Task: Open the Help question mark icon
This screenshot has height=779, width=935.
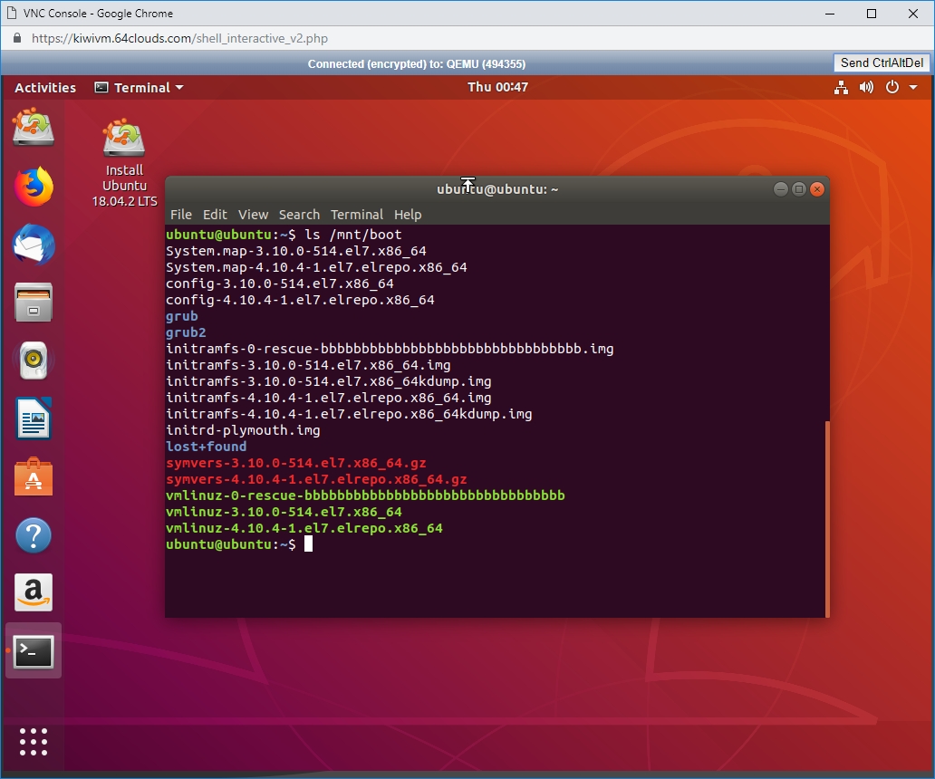Action: [x=34, y=536]
